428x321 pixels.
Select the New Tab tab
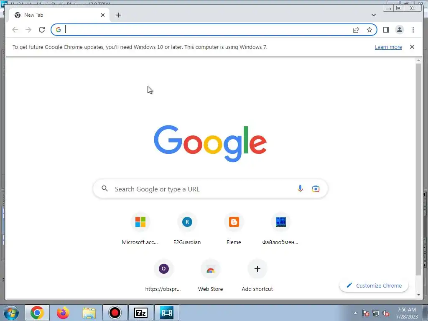(59, 15)
